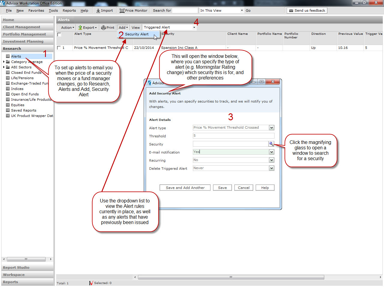
Task: Click into the Threshold input field
Action: coord(233,136)
